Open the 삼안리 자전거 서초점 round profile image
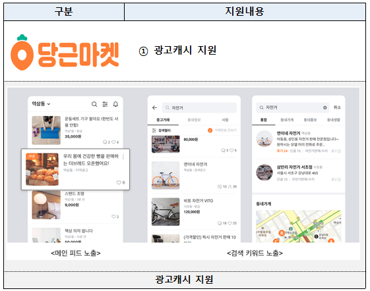 (x=264, y=172)
